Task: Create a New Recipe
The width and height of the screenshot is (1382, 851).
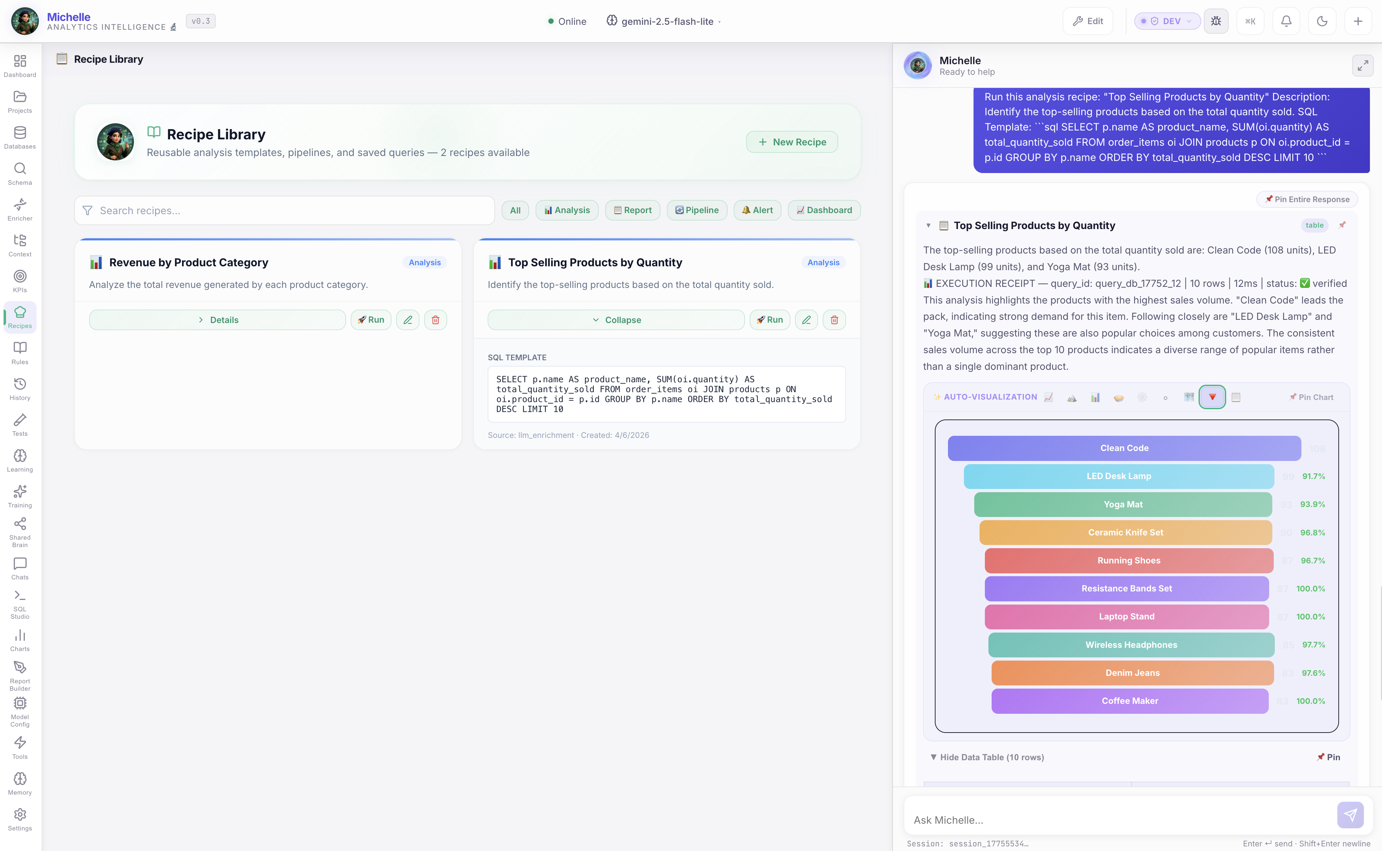Action: 792,142
